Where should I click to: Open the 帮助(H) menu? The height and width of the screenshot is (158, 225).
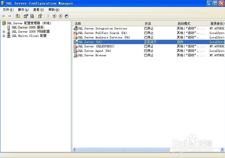coord(54,10)
